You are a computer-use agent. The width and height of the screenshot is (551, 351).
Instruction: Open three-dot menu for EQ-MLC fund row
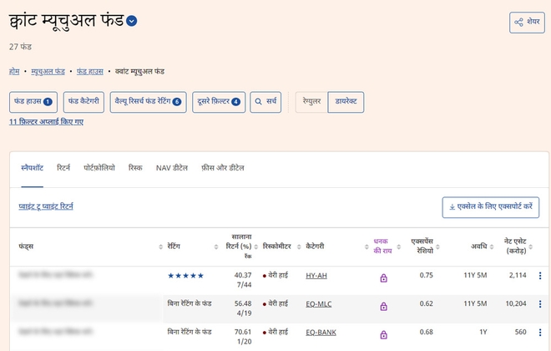[x=539, y=304]
